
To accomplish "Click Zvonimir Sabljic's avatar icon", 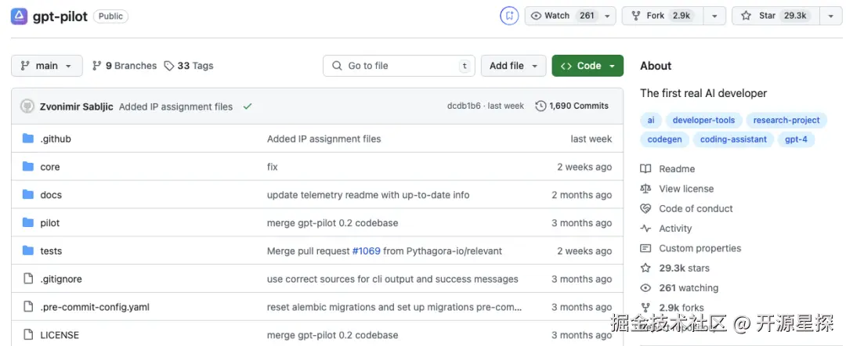I will point(27,106).
